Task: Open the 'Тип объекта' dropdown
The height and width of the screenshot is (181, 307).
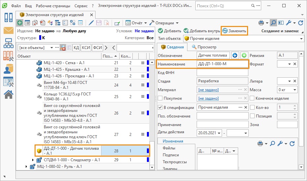Action: [x=301, y=39]
